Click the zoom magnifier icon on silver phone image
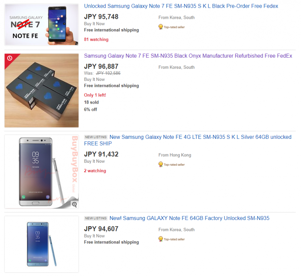This screenshot has width=301, height=276. 75,204
